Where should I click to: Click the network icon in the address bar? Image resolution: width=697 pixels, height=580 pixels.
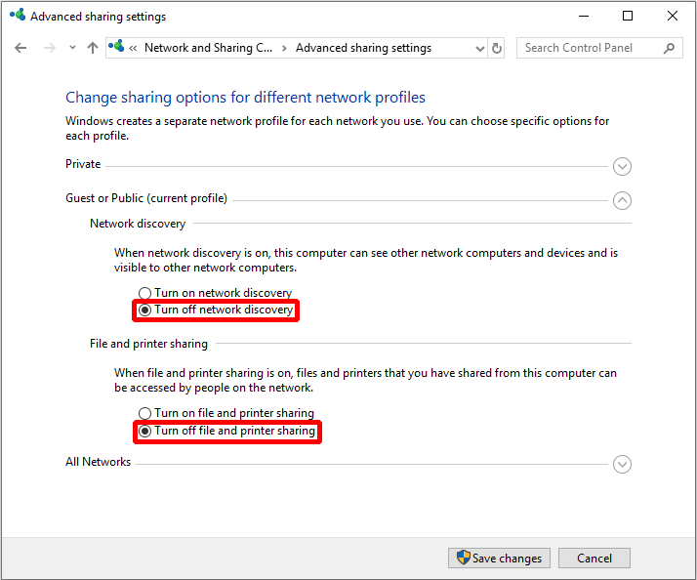point(116,46)
